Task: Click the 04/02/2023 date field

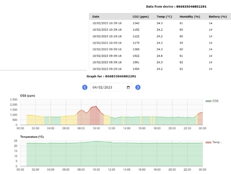Action: pyautogui.click(x=111, y=87)
